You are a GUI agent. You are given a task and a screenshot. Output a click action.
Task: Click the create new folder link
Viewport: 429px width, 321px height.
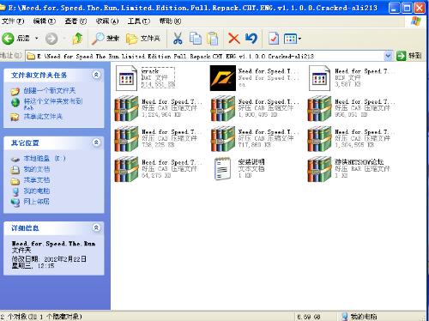(50, 91)
